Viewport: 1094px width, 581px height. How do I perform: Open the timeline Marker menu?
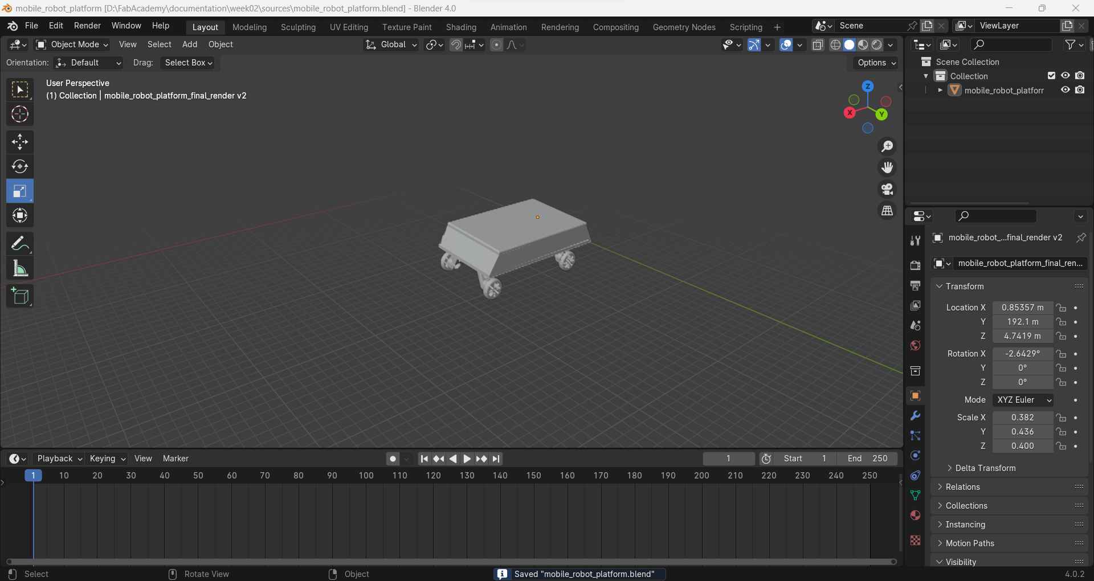pyautogui.click(x=175, y=459)
